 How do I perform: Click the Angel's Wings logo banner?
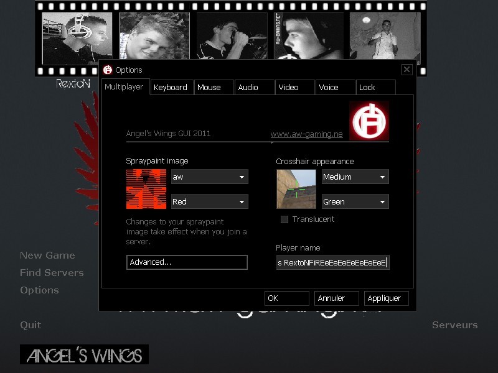(x=84, y=355)
